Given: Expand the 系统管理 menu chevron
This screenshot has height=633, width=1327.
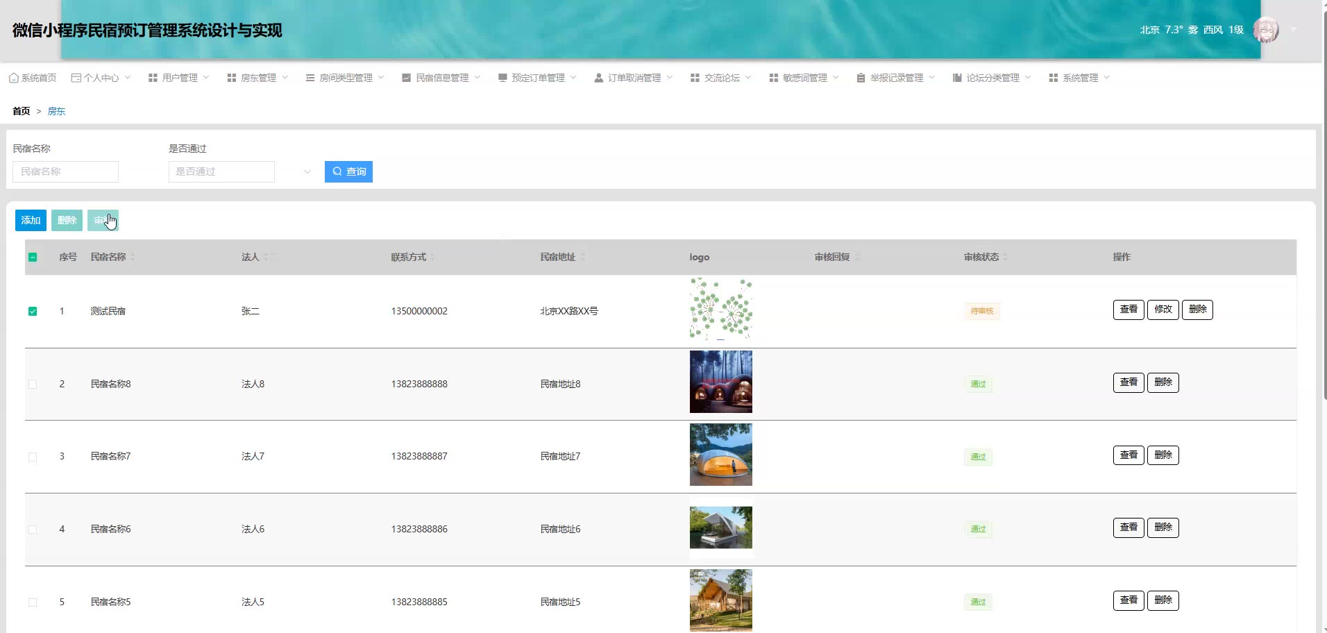Looking at the screenshot, I should [1106, 78].
